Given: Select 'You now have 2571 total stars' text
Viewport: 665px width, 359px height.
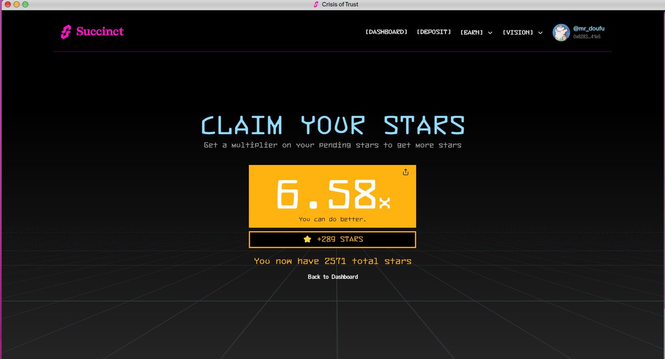Looking at the screenshot, I should (332, 261).
